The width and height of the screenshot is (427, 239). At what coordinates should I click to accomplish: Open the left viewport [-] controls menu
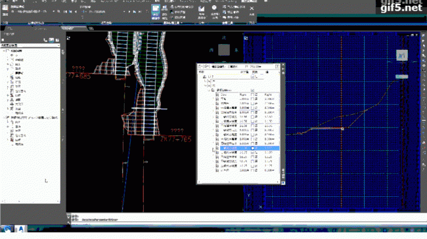click(68, 38)
